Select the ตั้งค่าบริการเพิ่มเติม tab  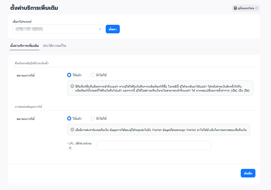click(x=24, y=46)
